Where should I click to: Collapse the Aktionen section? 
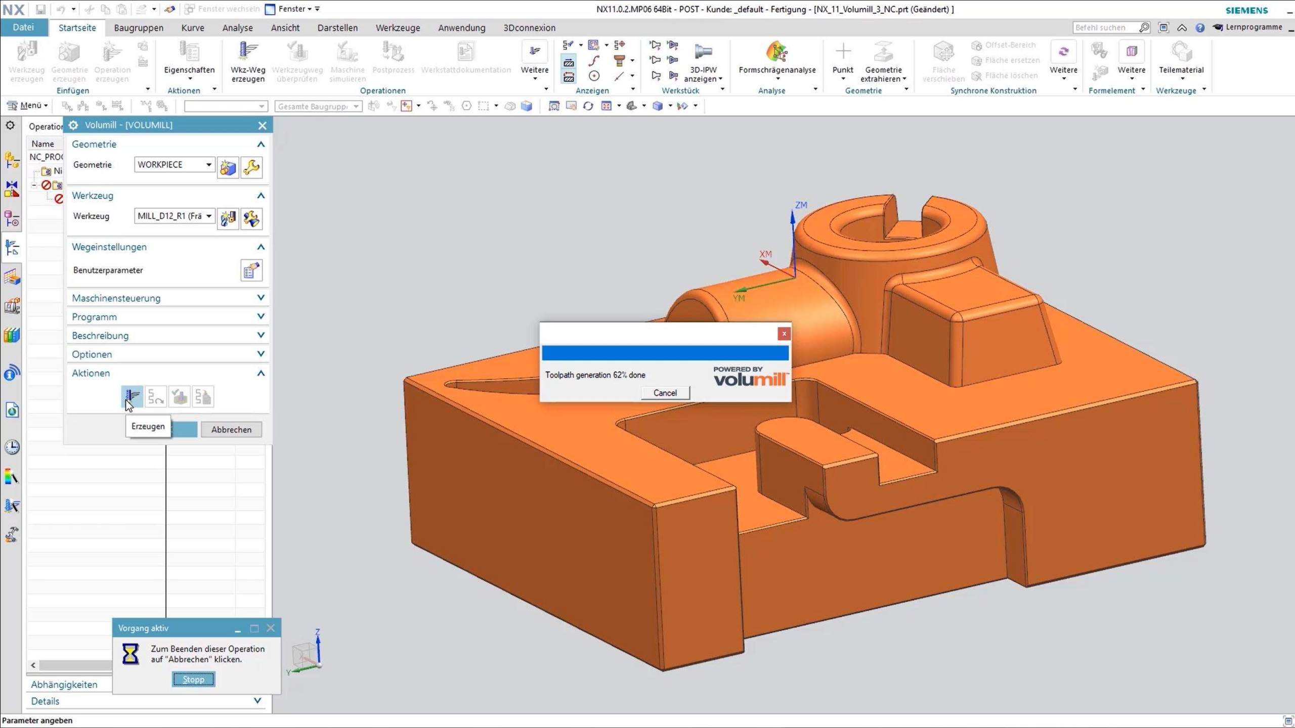[x=168, y=373]
